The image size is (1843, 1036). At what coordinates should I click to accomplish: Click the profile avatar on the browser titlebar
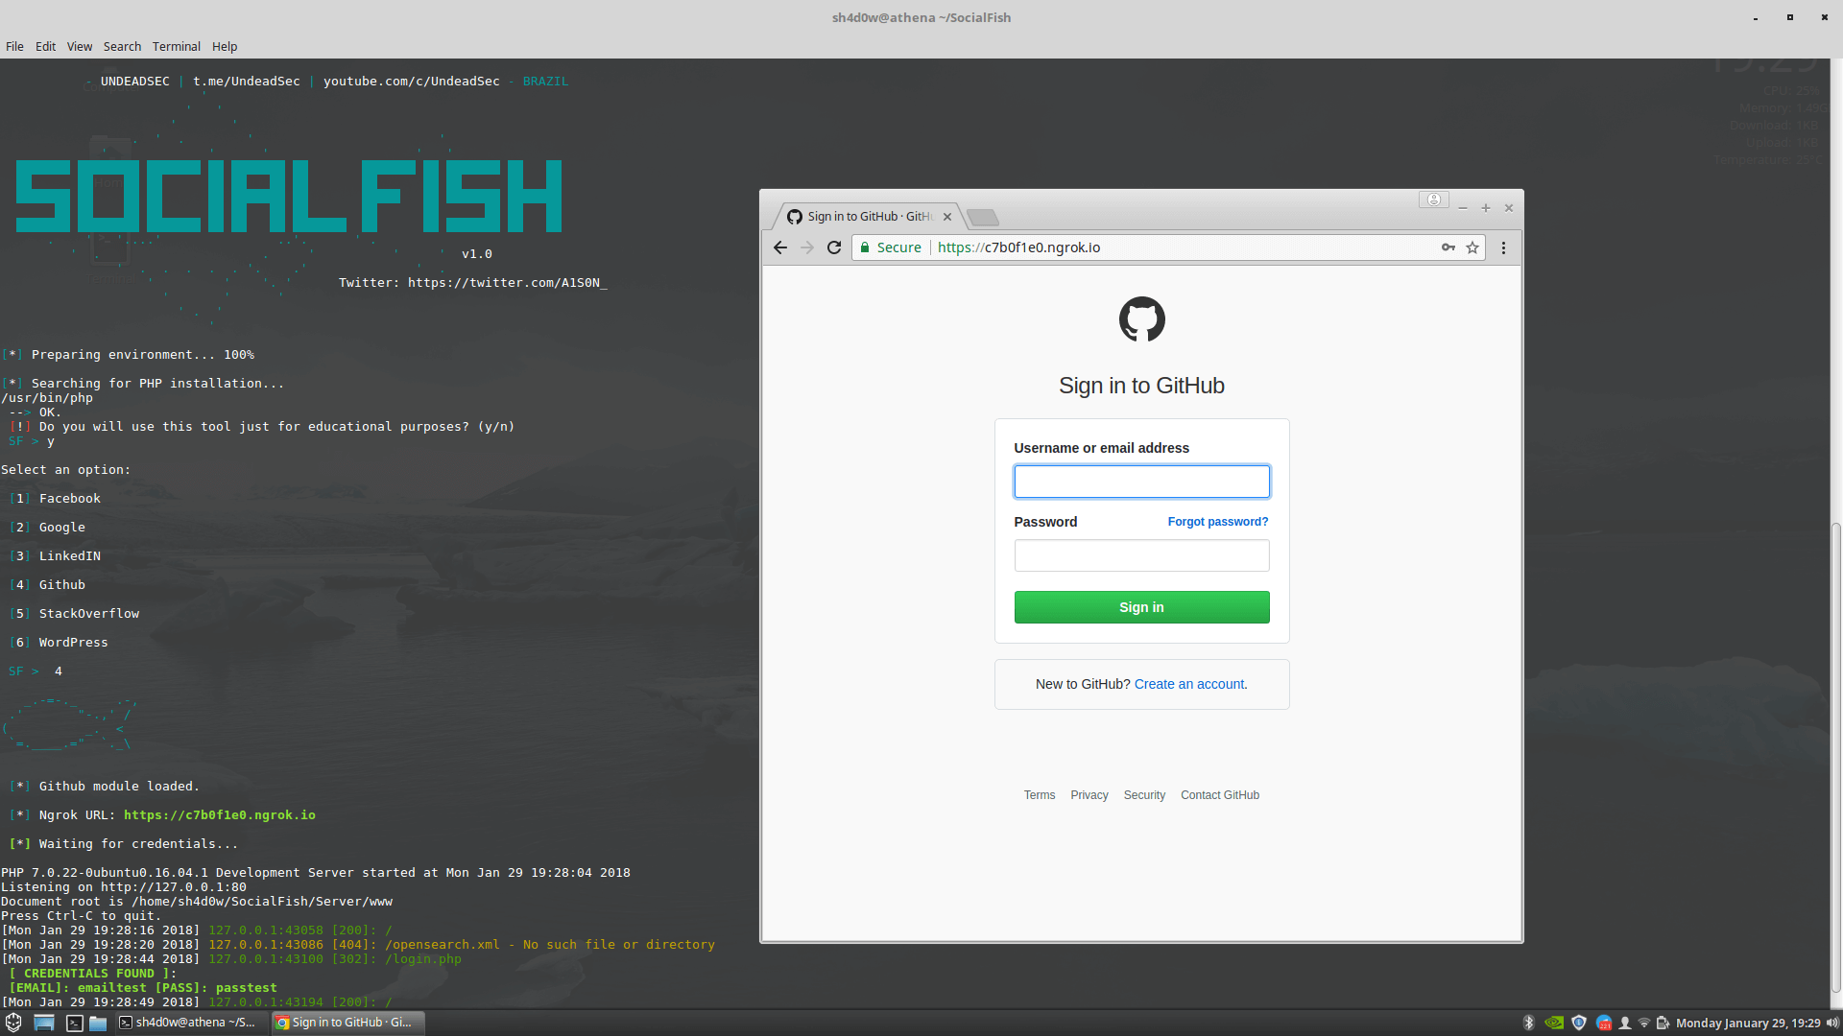coord(1433,200)
